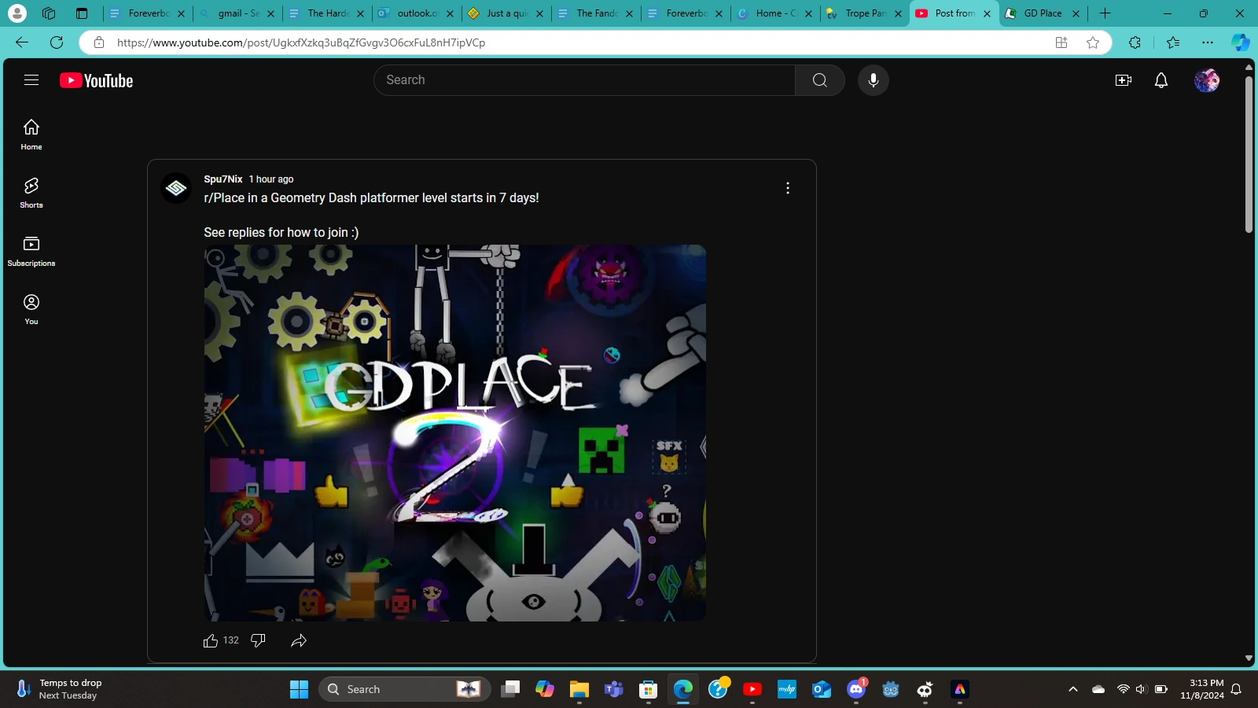This screenshot has height=708, width=1258.
Task: Open the Create video button
Action: (x=1123, y=79)
